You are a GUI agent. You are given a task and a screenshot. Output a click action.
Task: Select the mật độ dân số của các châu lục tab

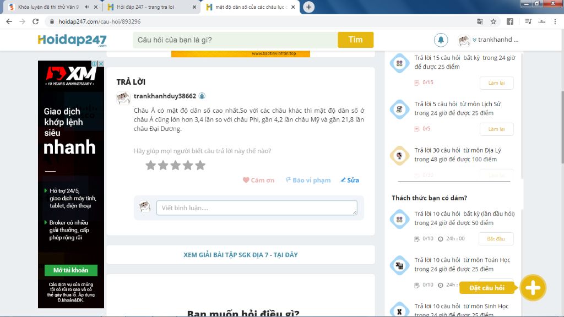[251, 7]
